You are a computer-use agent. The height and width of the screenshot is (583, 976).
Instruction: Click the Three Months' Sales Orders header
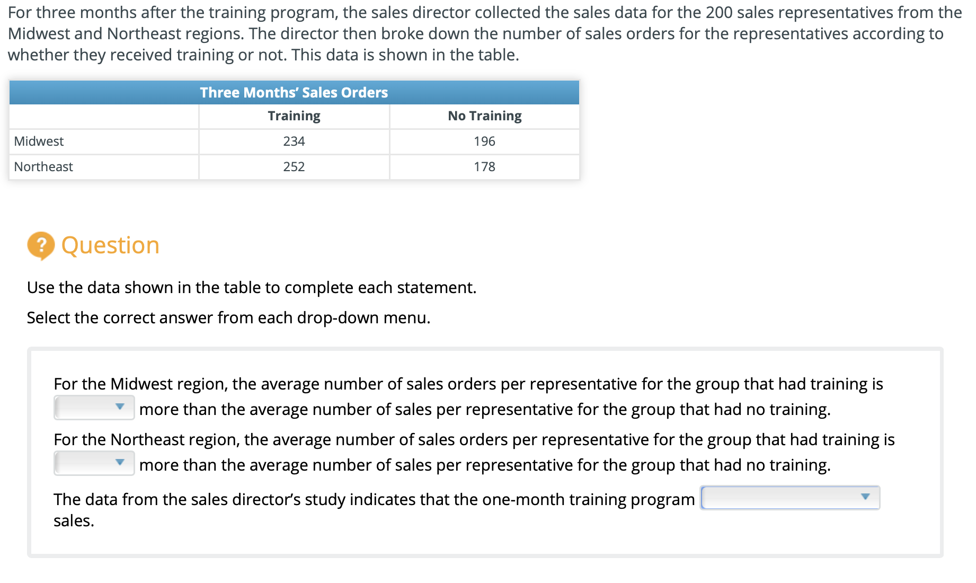tap(294, 92)
